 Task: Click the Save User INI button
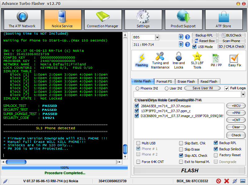[202, 88]
